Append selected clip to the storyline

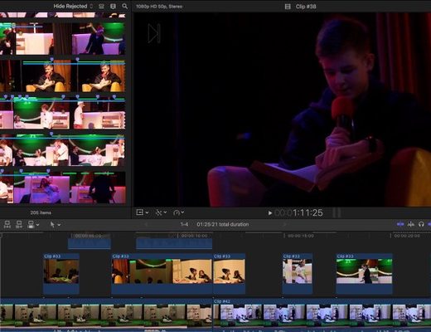[x=31, y=224]
